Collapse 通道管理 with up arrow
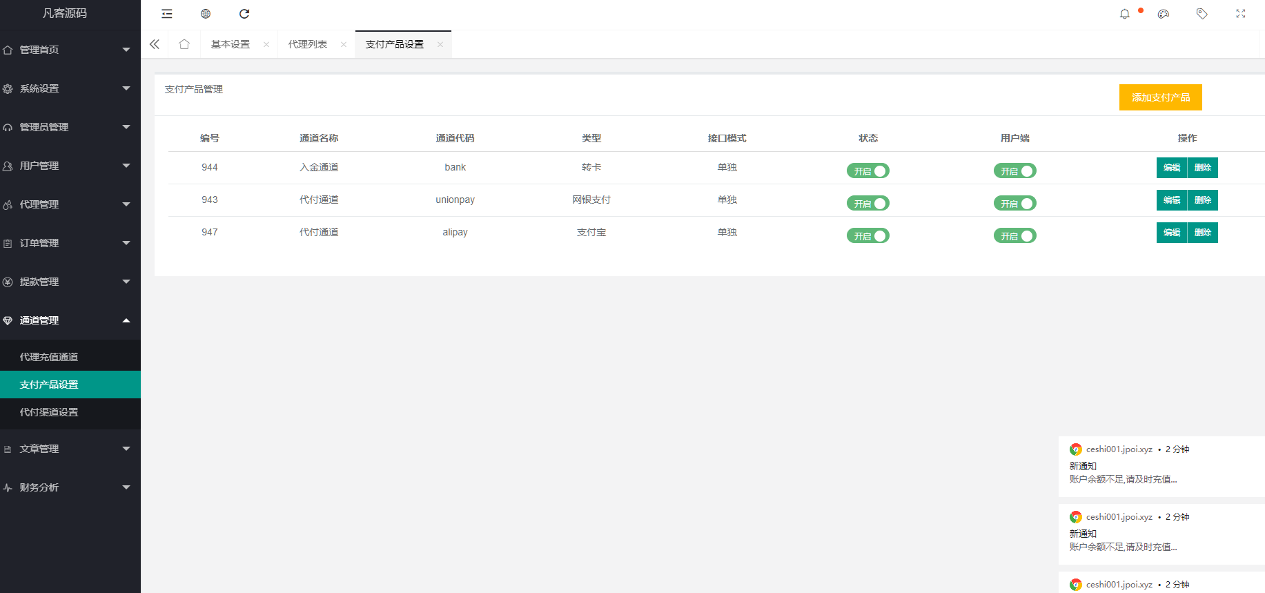 point(126,320)
